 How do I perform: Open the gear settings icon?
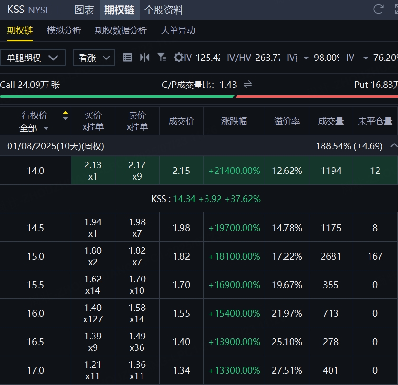[x=179, y=58]
